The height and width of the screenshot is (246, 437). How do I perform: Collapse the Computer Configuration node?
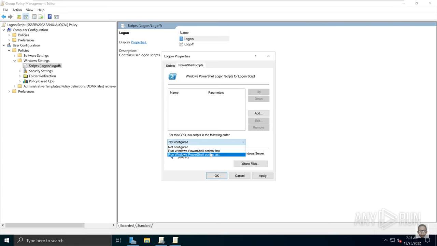[4, 30]
